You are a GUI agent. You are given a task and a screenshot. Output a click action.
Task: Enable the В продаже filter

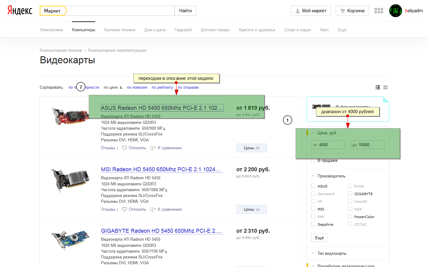[313, 160]
